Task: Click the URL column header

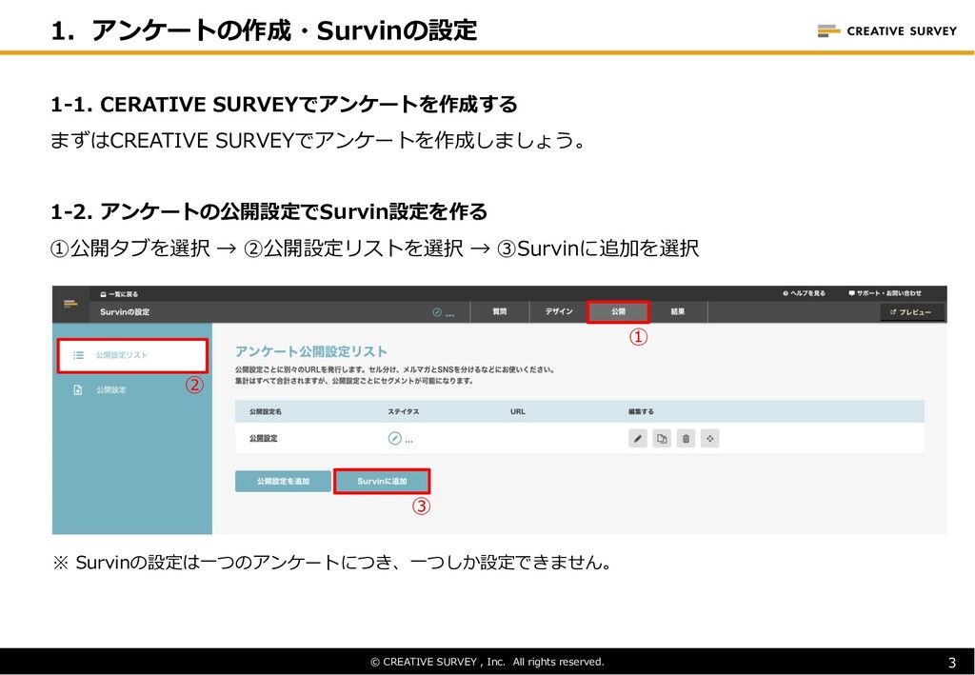Action: 517,411
